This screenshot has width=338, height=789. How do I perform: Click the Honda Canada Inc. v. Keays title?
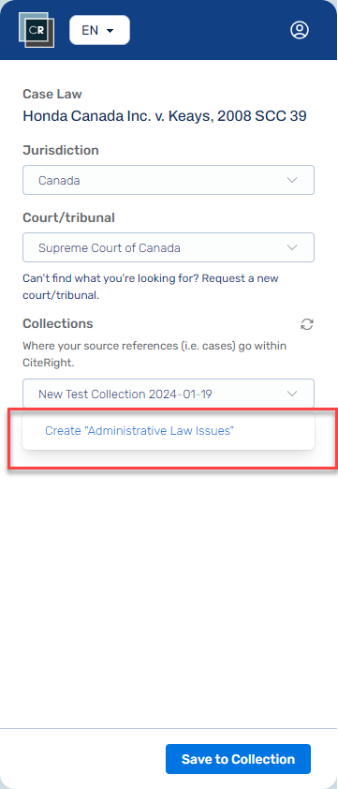tap(165, 116)
